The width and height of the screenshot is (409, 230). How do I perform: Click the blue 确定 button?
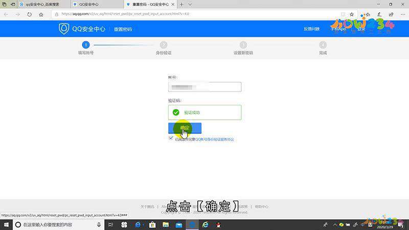point(185,128)
